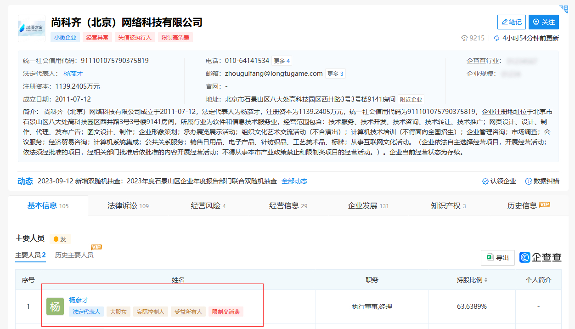Click the 限制高消费 tag in table row
The image size is (575, 329).
click(x=225, y=312)
